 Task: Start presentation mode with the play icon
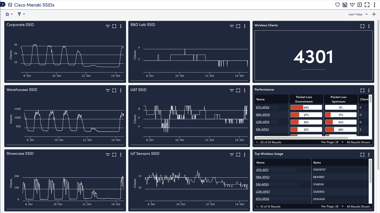pos(359,5)
